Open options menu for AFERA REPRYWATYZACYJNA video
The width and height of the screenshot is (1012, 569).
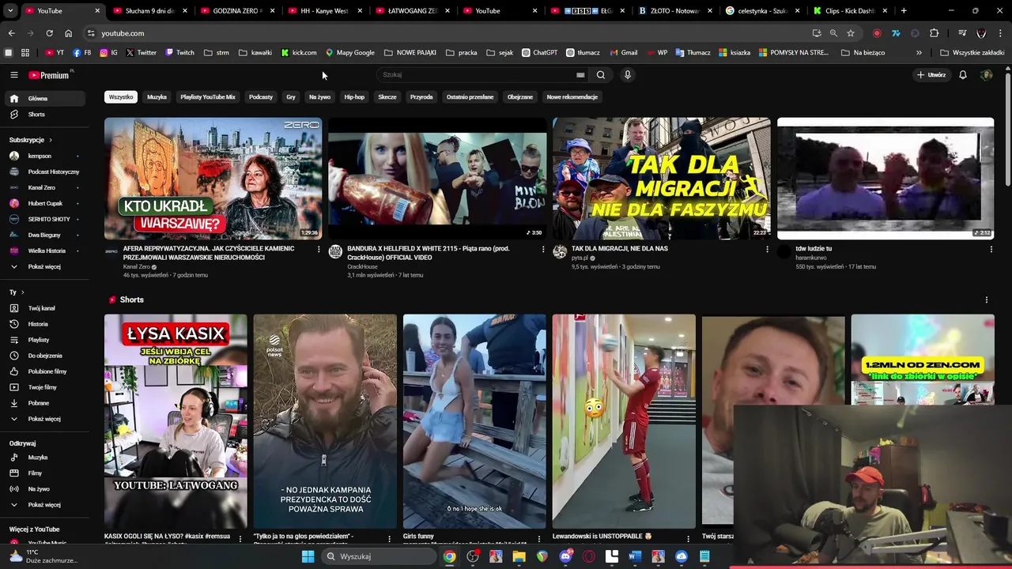tap(319, 249)
